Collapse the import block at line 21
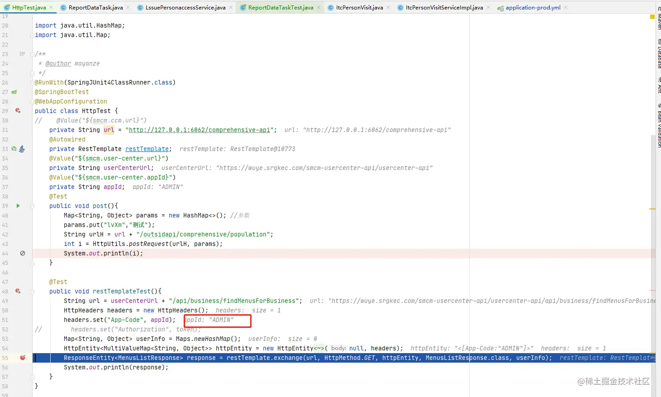 tap(33, 35)
